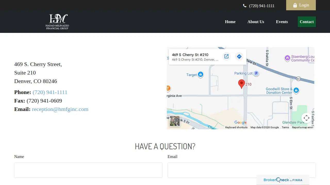The width and height of the screenshot is (330, 185).
Task: Click the phone icon in the header
Action: (245, 6)
